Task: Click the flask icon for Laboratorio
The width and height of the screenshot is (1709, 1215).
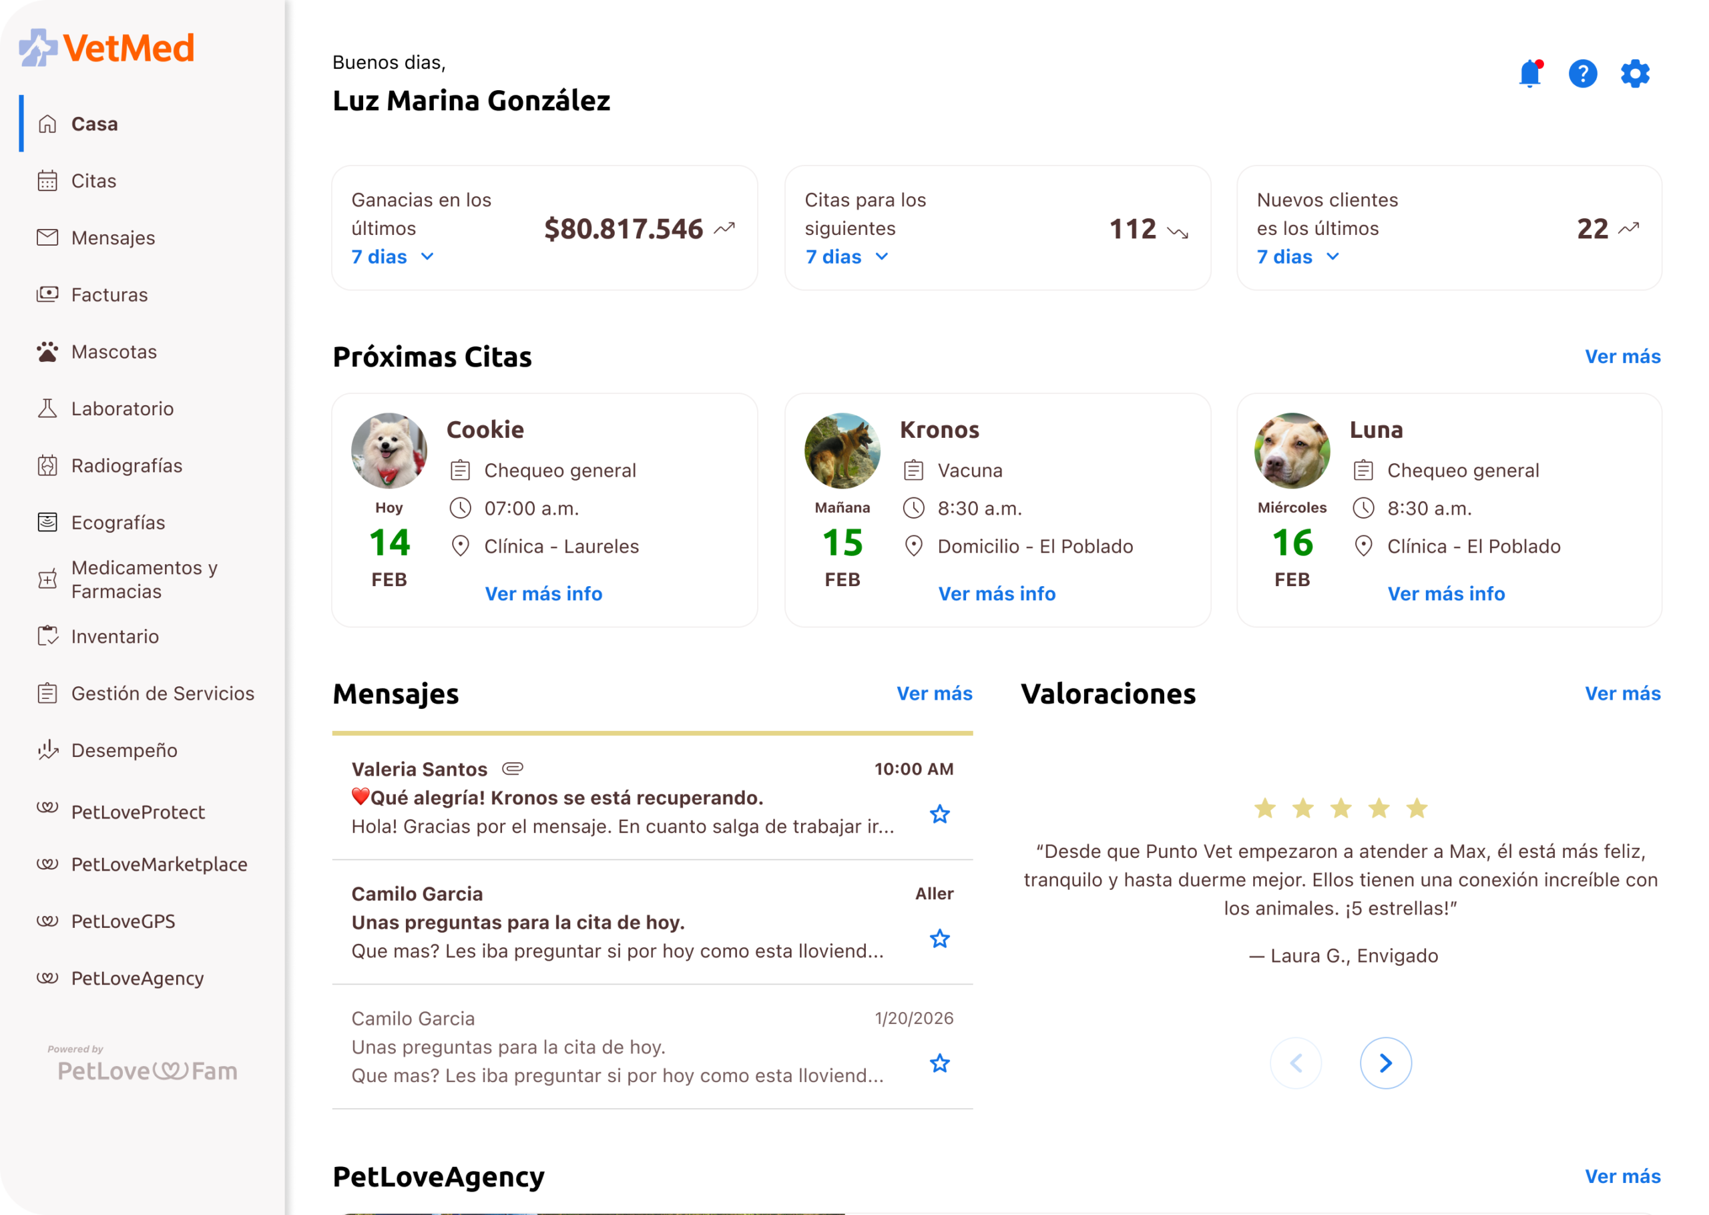Action: point(47,409)
